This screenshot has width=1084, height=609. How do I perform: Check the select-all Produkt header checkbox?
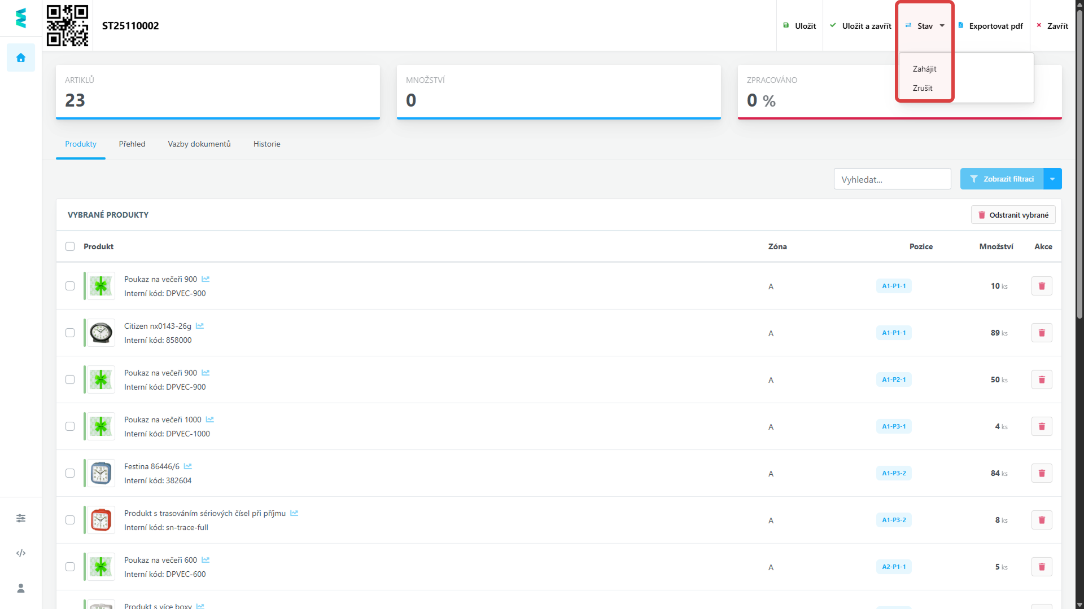pos(70,246)
